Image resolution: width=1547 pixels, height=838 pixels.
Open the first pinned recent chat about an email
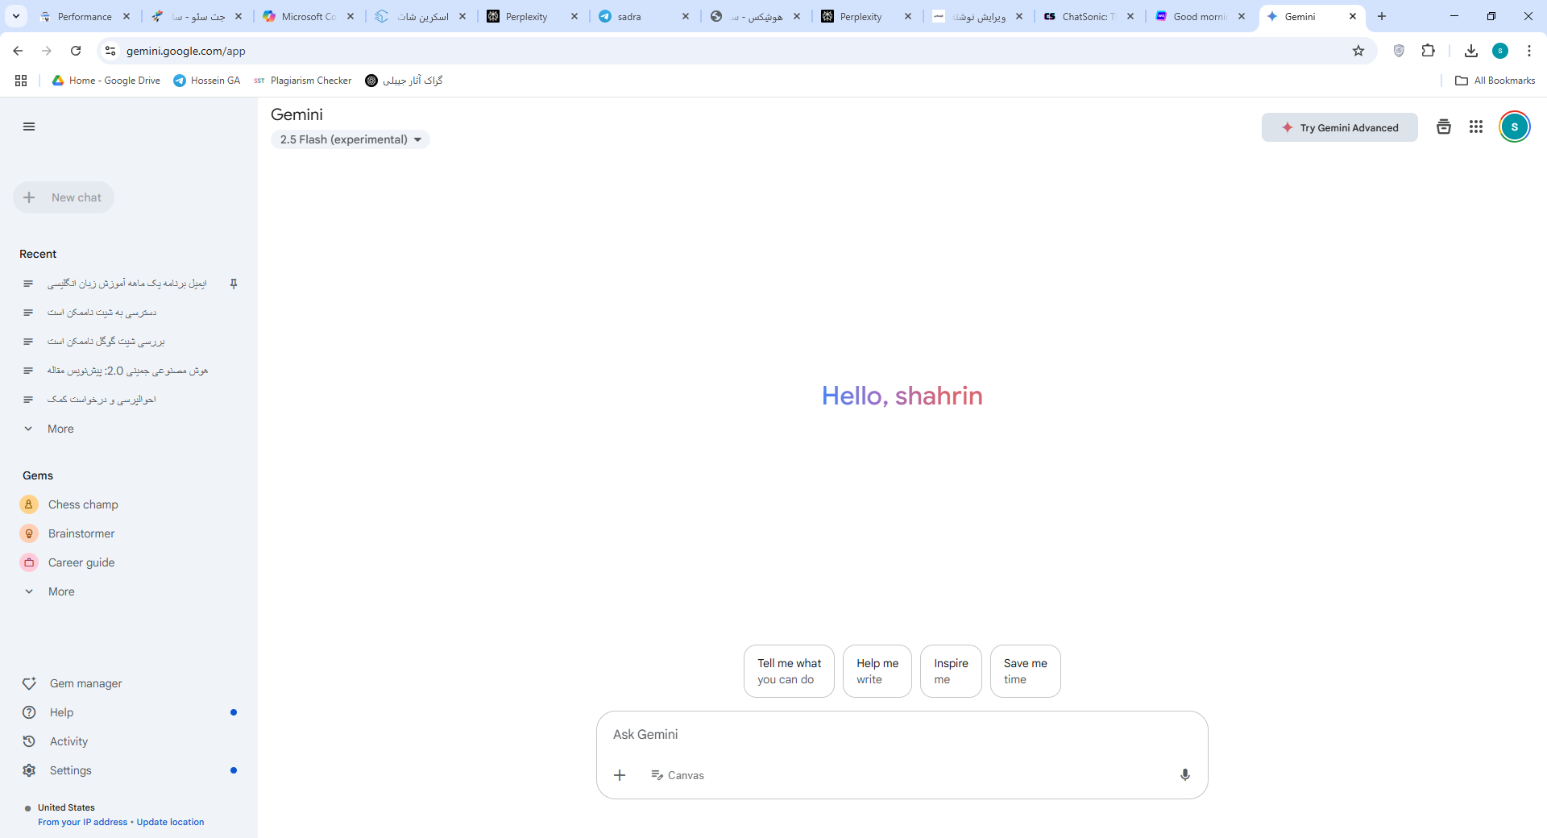[126, 284]
